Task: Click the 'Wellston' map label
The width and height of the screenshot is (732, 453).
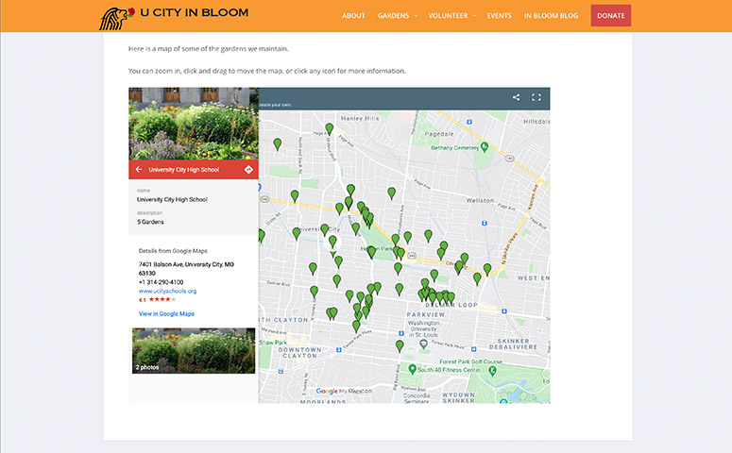Action: 480,200
